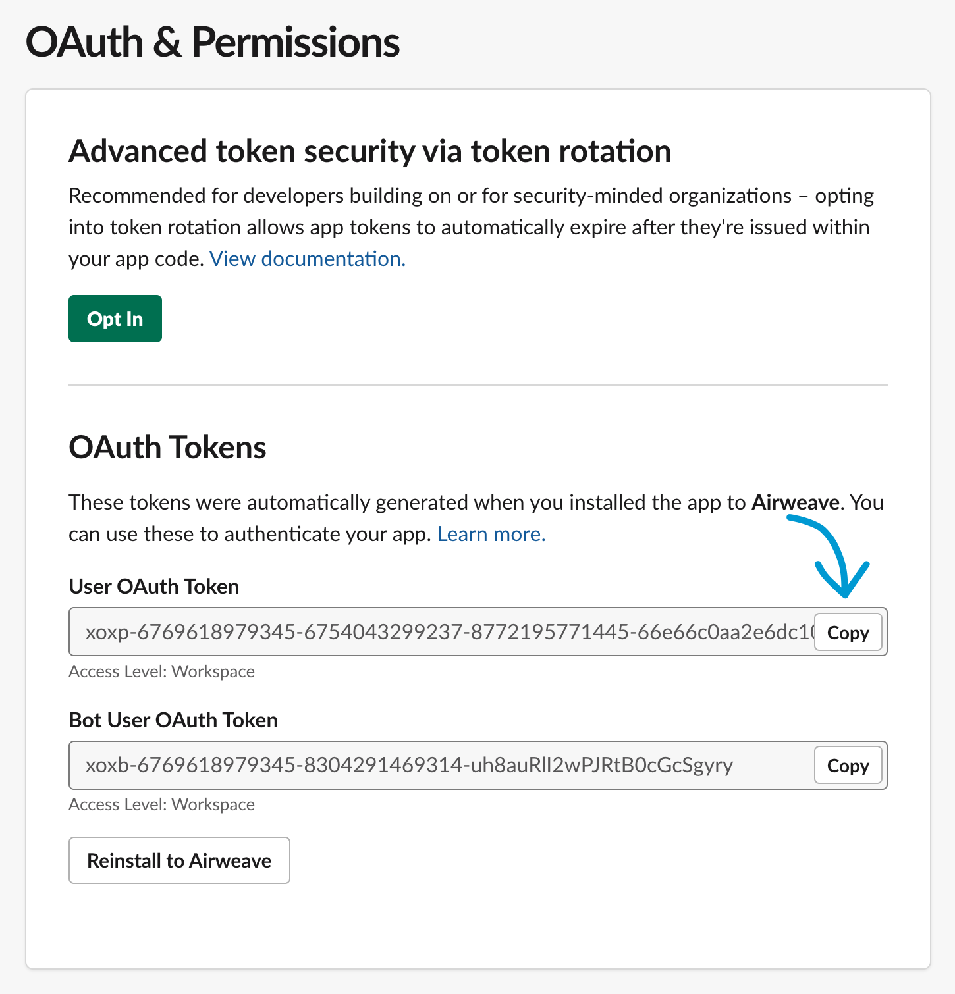Screen dimensions: 955x994
Task: Click the xoxb bot token text
Action: point(409,765)
